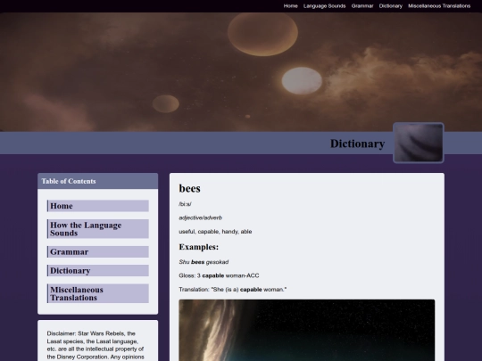Click the 'bees' entry heading
The height and width of the screenshot is (361, 482).
tap(189, 188)
